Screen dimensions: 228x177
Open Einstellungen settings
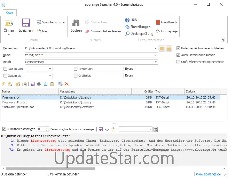pos(138,27)
